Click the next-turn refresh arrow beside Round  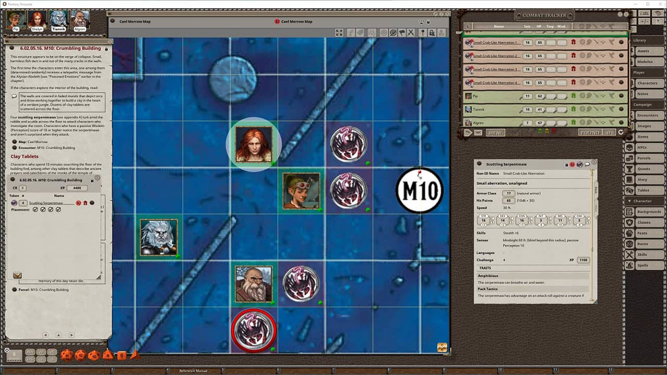621,133
